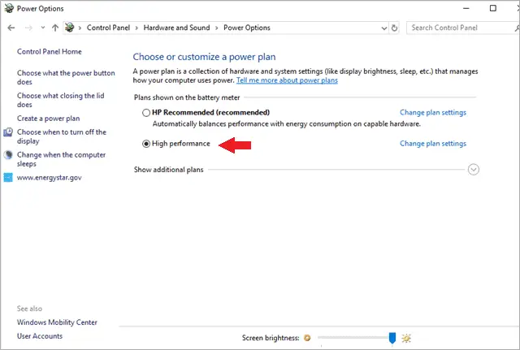Click the Search Control Panel field
This screenshot has height=350, width=520.
pos(462,28)
